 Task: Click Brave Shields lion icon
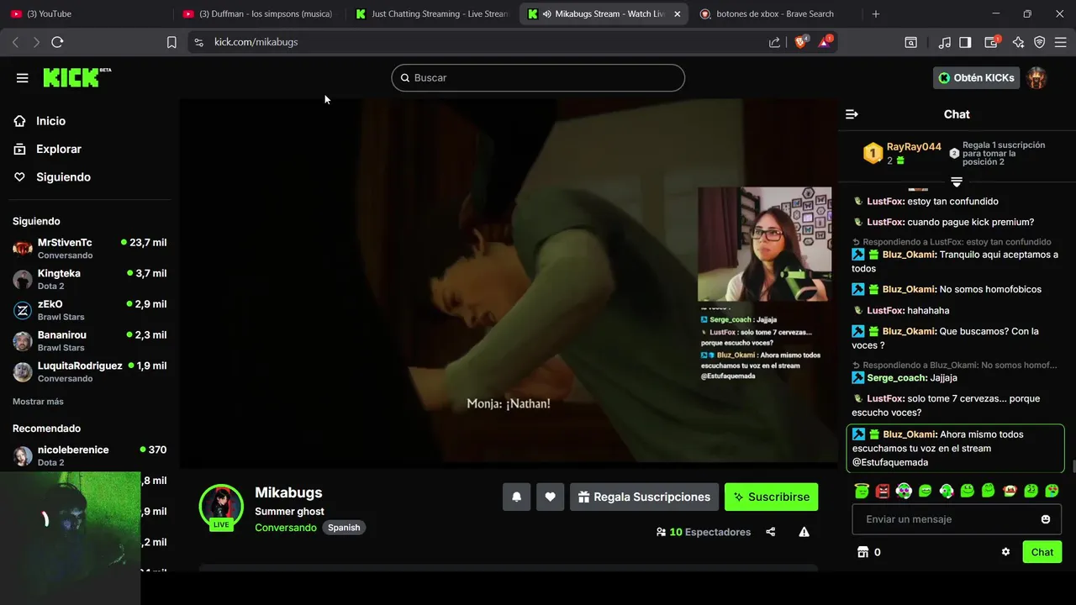click(x=800, y=42)
